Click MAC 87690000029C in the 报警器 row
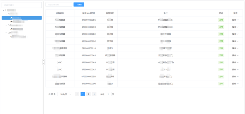Viewport: 245px width, 114px height. pos(89,27)
